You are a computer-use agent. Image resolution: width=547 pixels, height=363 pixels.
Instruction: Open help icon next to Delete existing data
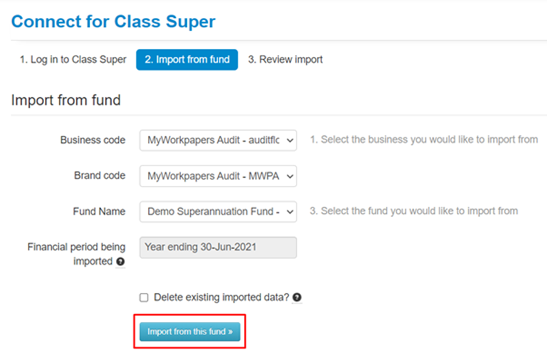[297, 298]
